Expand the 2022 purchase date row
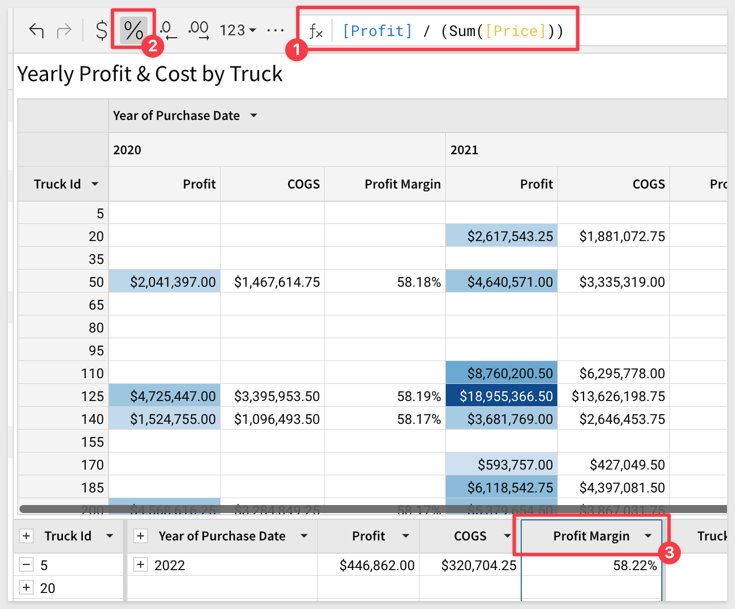Viewport: 735px width, 609px height. pyautogui.click(x=141, y=565)
